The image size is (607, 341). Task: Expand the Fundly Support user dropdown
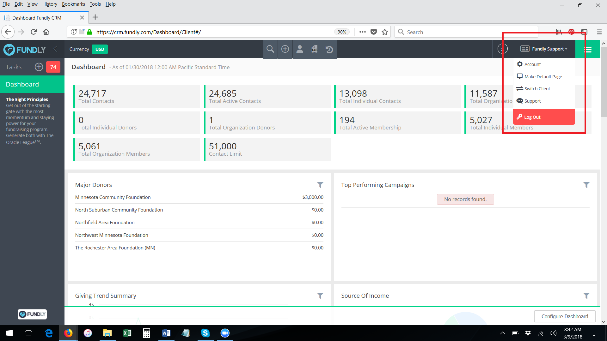click(544, 49)
